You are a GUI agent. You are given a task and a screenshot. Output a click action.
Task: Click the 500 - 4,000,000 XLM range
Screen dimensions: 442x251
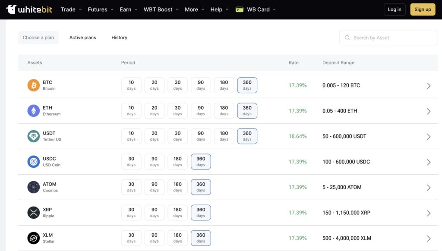(x=347, y=238)
